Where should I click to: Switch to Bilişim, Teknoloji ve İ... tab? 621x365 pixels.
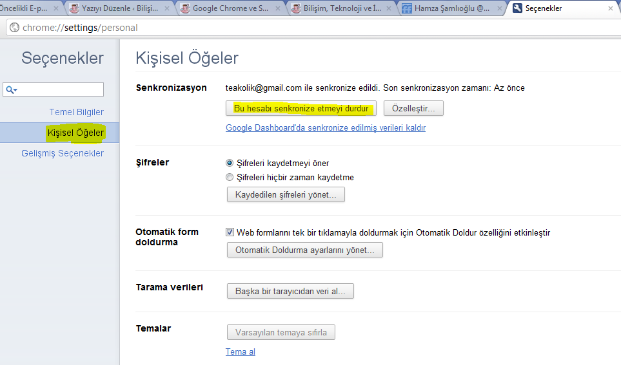pyautogui.click(x=342, y=8)
